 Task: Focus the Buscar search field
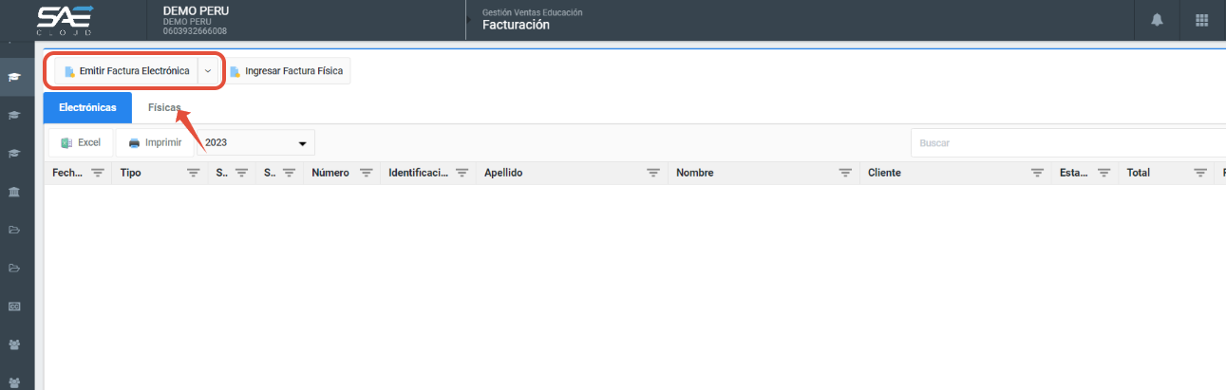point(1068,142)
